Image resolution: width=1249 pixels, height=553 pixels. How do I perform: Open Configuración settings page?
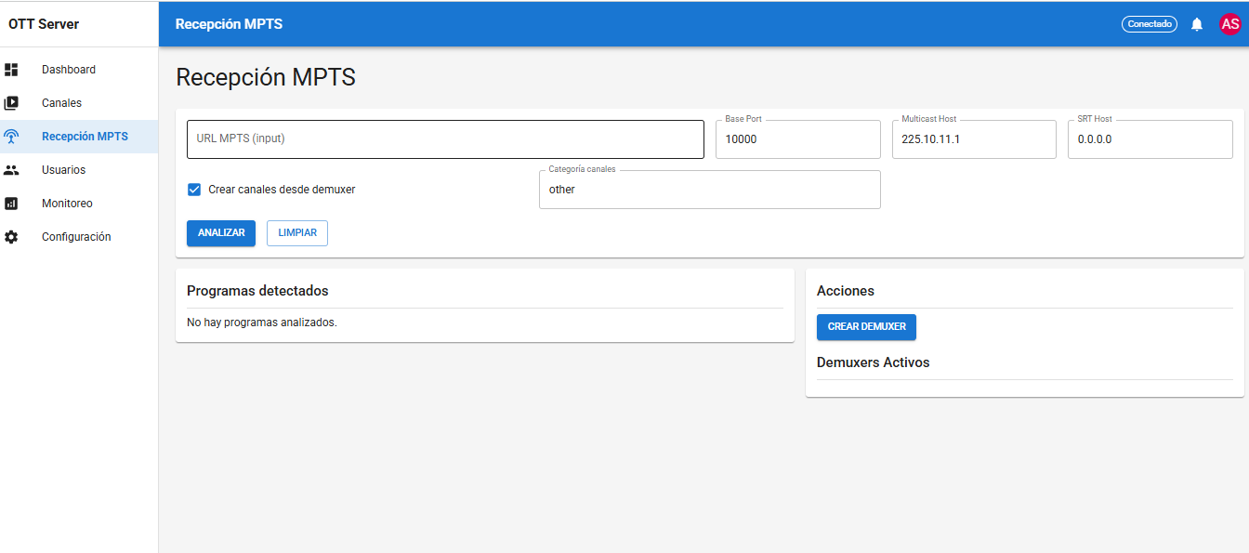tap(79, 237)
